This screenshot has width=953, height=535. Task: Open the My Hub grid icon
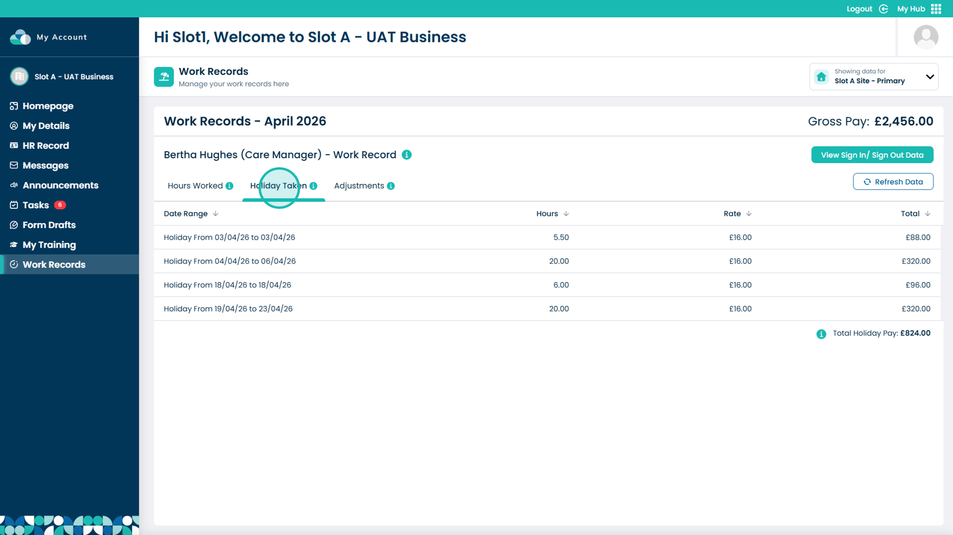(936, 9)
